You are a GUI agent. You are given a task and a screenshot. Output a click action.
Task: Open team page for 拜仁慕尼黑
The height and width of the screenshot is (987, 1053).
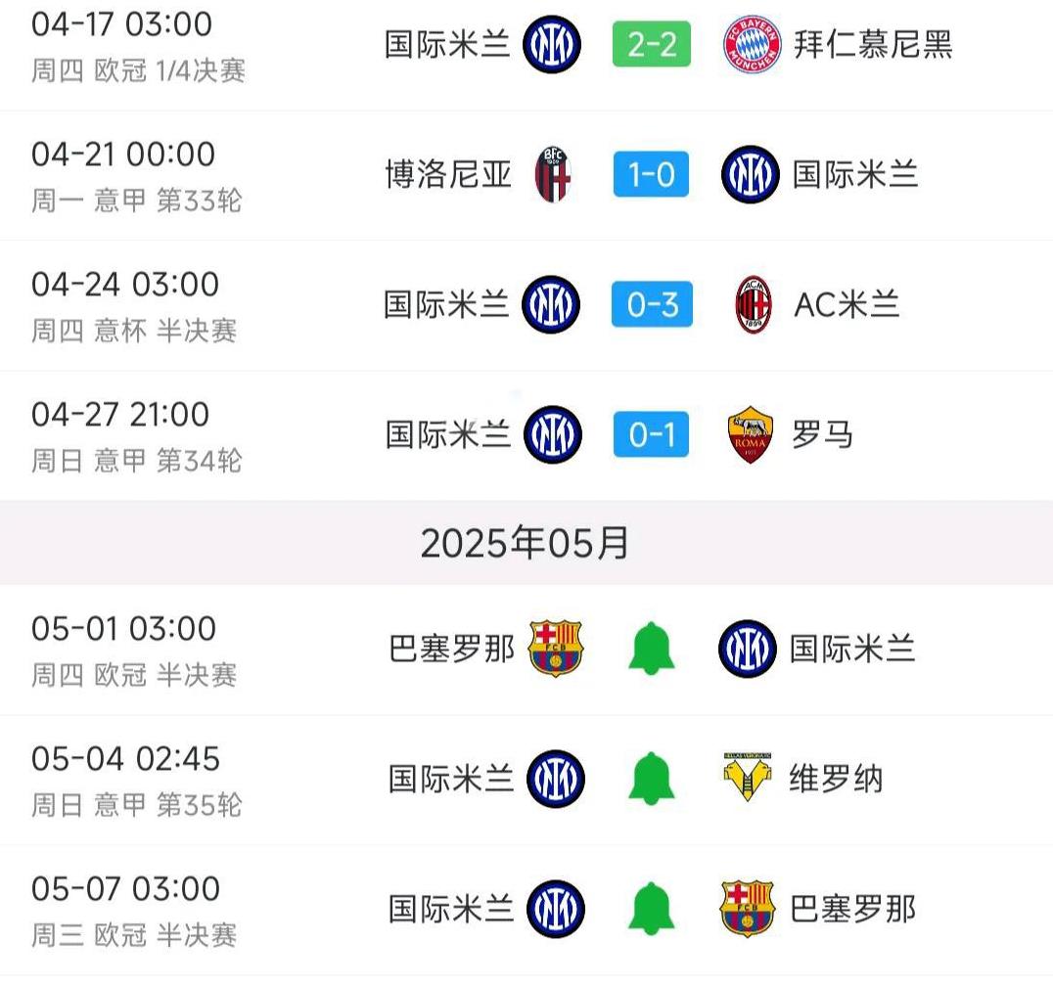[873, 44]
